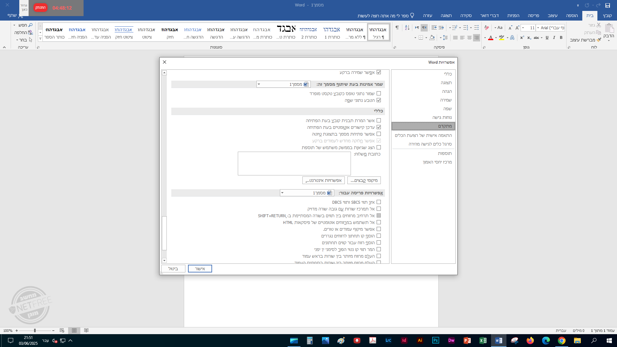Toggle Italic formatting in the font group
Viewport: 617px width, 347px height.
[554, 38]
